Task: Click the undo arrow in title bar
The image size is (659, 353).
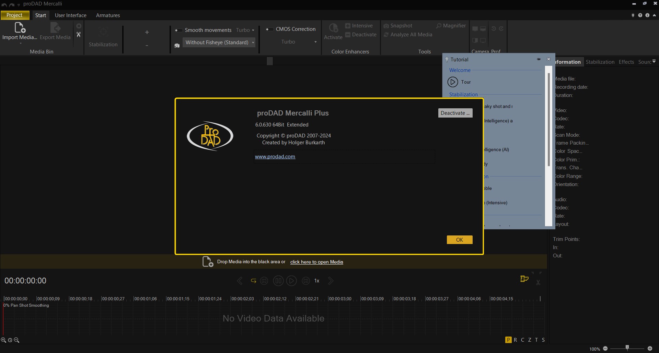Action: pos(4,4)
